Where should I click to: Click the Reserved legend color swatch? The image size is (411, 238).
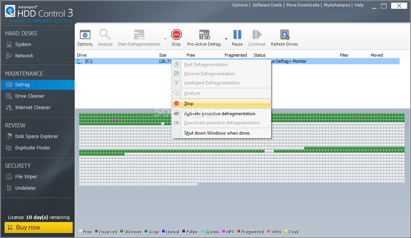point(96,231)
